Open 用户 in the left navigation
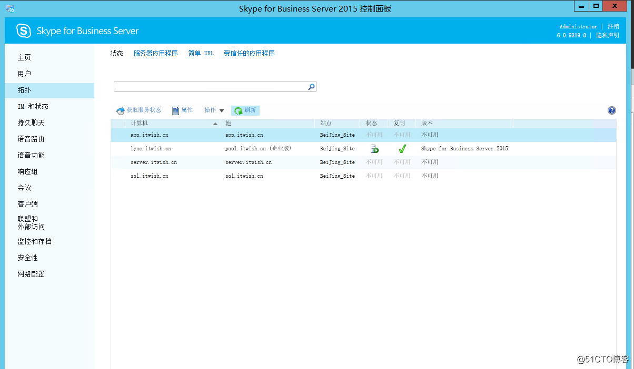 pos(49,74)
